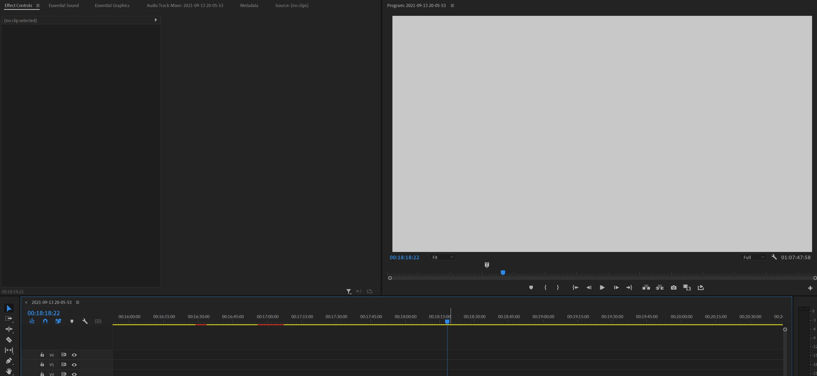The image size is (817, 376).
Task: Click the Add Marker button in Program monitor
Action: pyautogui.click(x=531, y=288)
